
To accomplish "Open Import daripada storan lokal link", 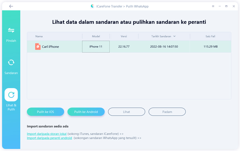I will click(47, 134).
